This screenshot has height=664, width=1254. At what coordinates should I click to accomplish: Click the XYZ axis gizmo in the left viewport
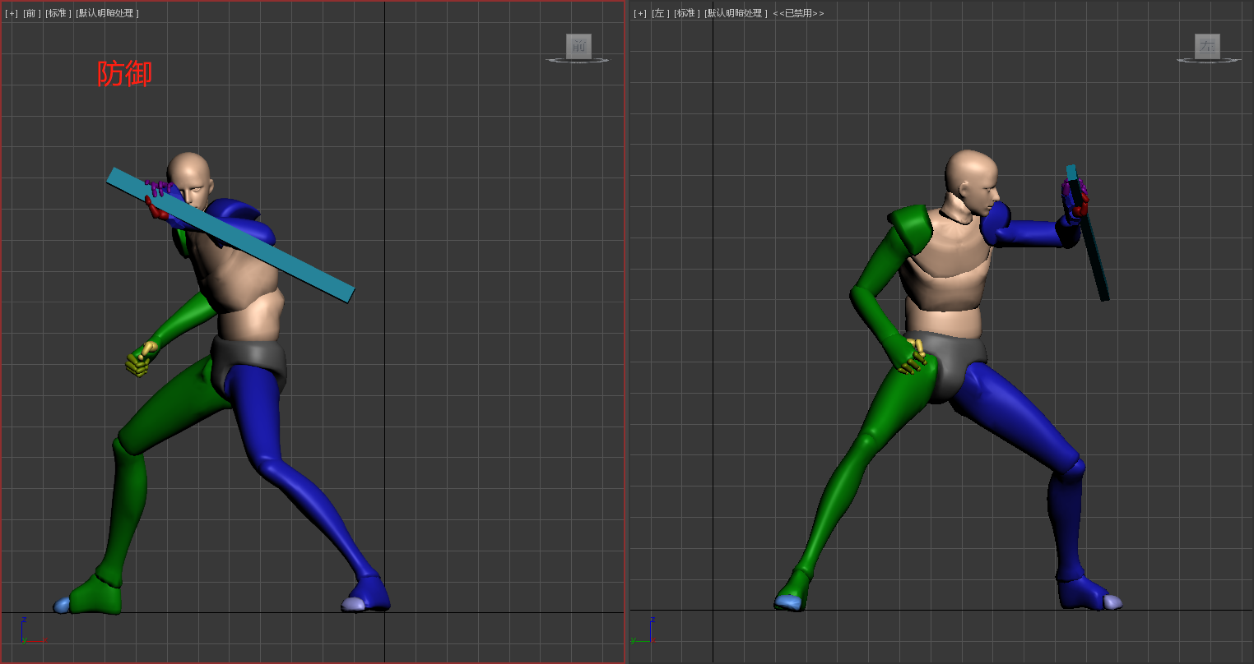click(x=644, y=631)
